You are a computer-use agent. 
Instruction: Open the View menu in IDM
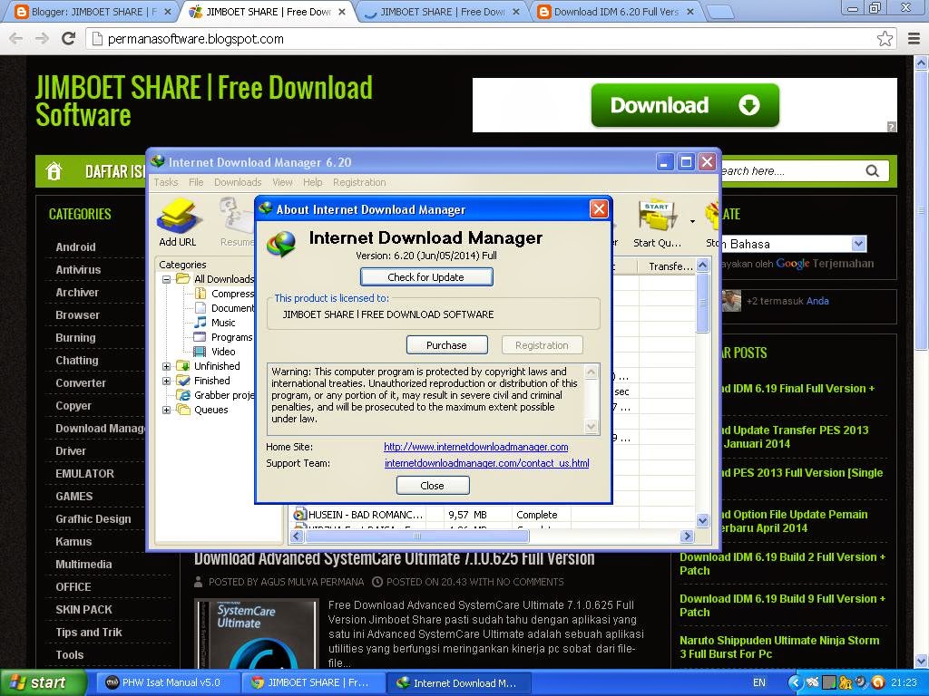[x=282, y=182]
